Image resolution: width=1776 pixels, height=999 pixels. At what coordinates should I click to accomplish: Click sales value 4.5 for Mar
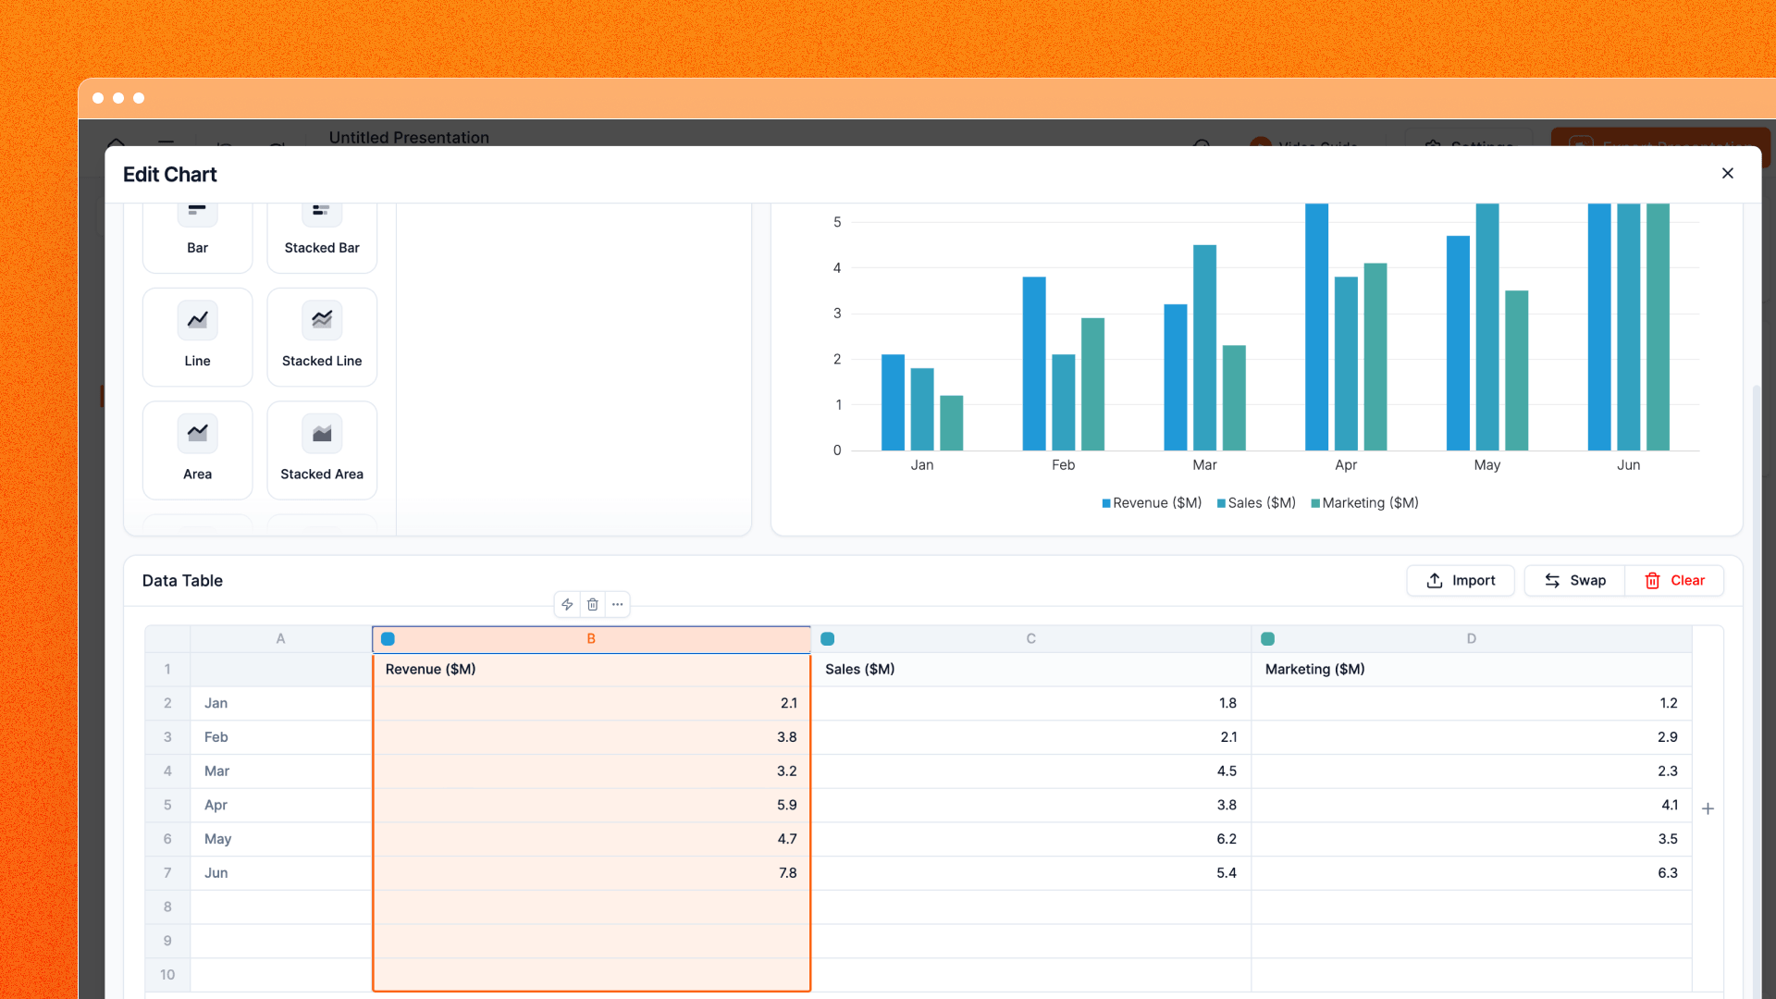[1031, 771]
